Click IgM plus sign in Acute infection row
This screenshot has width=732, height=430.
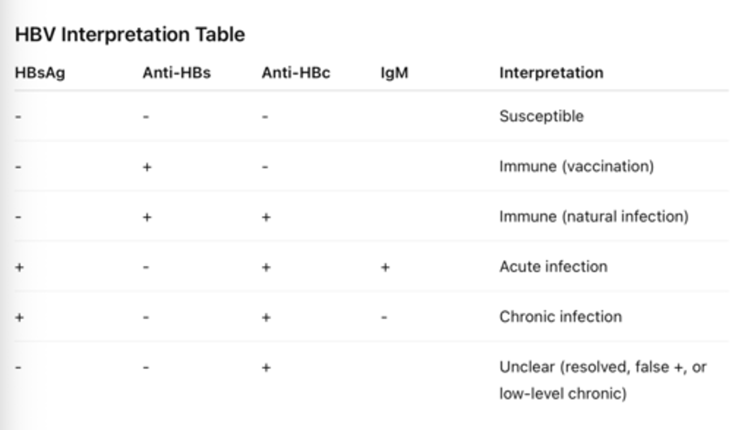(x=385, y=267)
